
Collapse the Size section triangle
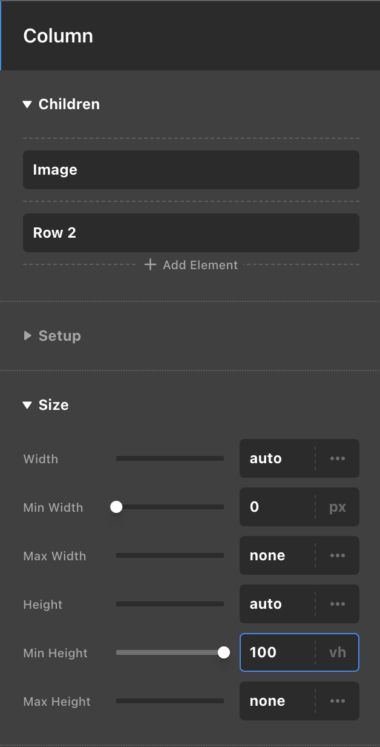click(27, 405)
